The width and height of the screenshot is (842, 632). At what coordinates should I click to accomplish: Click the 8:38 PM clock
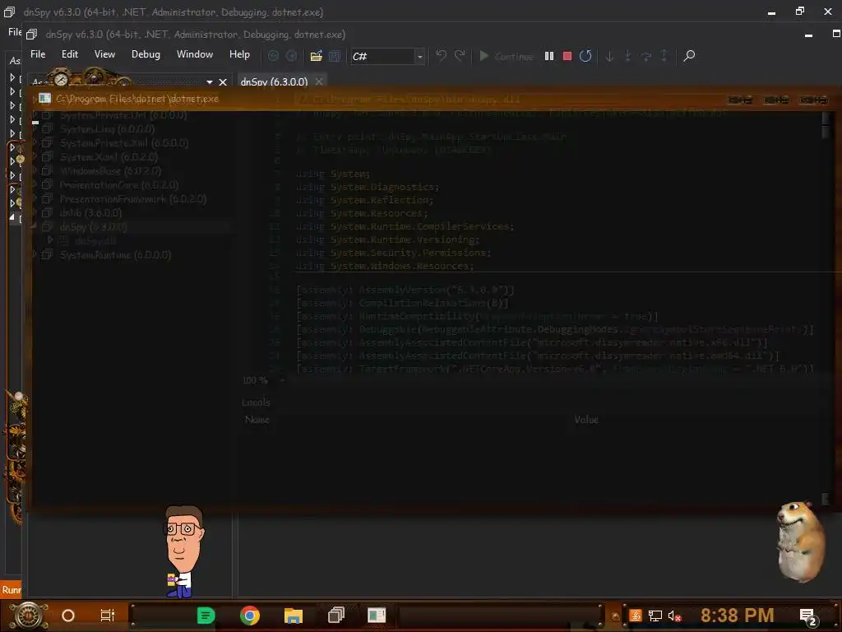pos(738,615)
